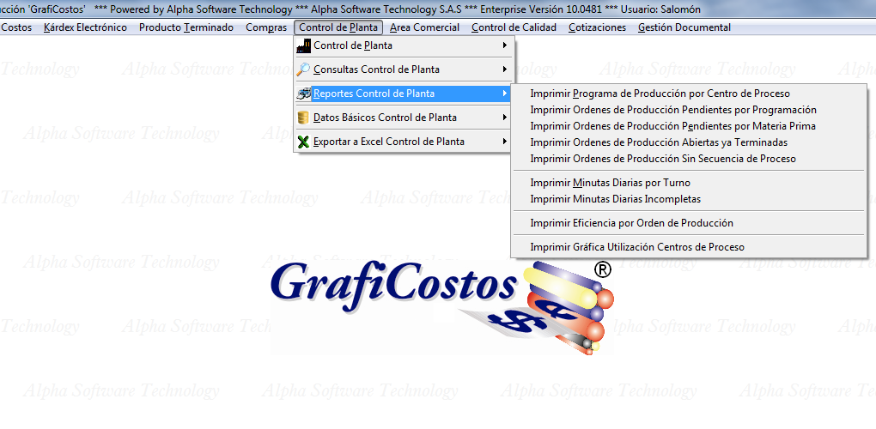
Task: Select Imprimir Minutas Diarias por Turno
Action: [610, 183]
